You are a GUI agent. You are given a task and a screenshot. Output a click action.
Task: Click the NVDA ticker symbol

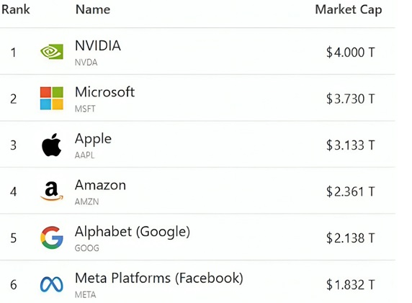(86, 63)
